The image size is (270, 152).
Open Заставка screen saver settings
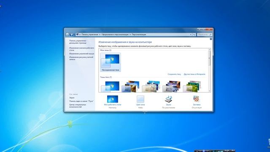click(x=197, y=102)
